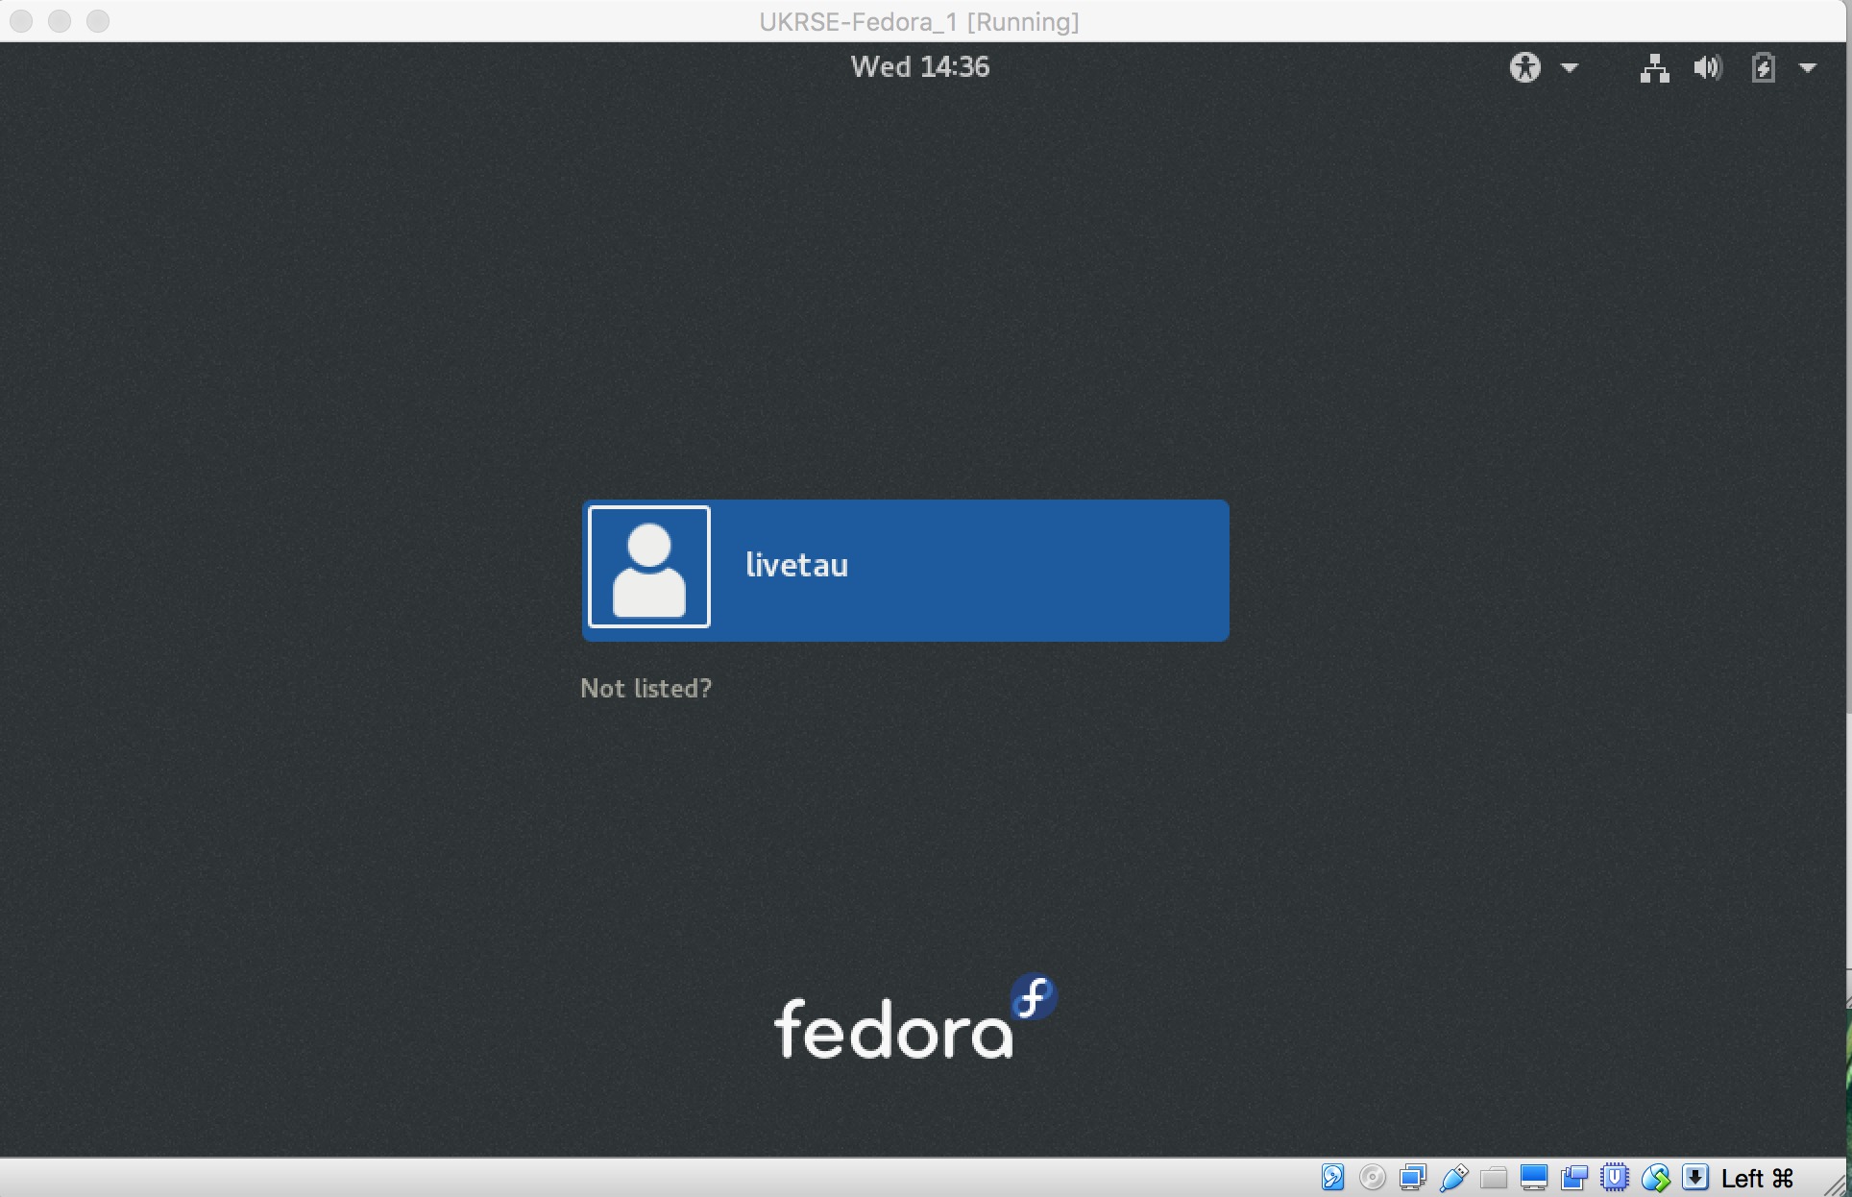
Task: Click the wired network status icon
Action: [1654, 67]
